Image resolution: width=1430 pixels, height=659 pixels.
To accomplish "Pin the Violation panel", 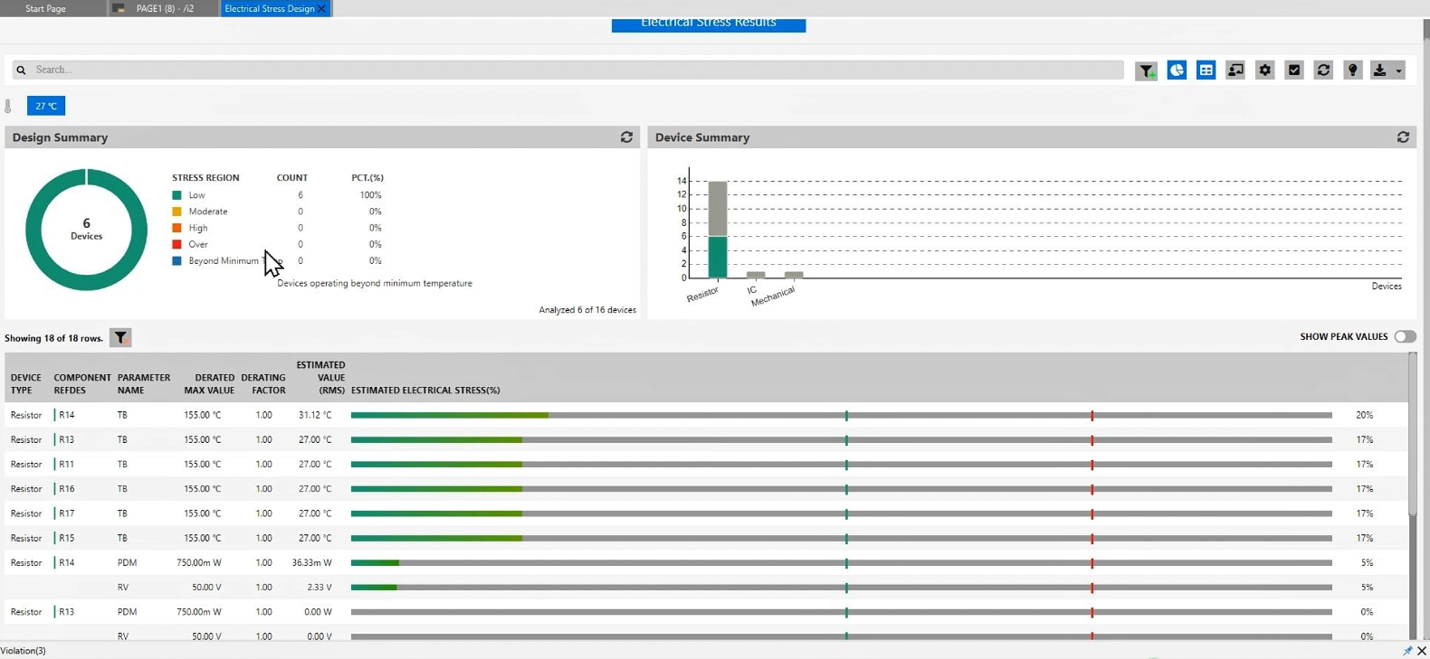I will point(1407,651).
